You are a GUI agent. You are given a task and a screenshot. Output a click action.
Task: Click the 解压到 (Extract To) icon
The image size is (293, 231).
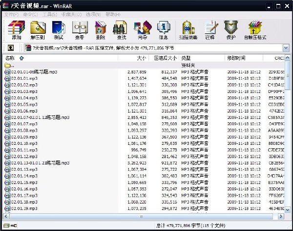pyautogui.click(x=38, y=30)
